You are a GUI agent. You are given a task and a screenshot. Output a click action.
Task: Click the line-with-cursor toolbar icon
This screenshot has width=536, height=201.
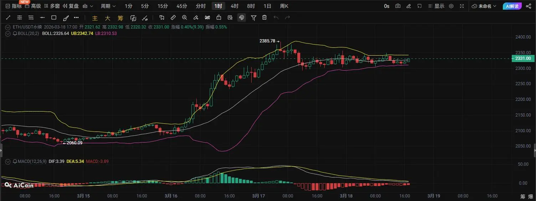pyautogui.click(x=145, y=18)
